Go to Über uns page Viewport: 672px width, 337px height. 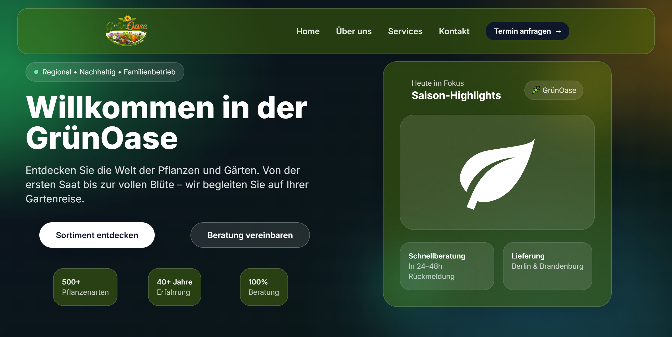pyautogui.click(x=353, y=31)
